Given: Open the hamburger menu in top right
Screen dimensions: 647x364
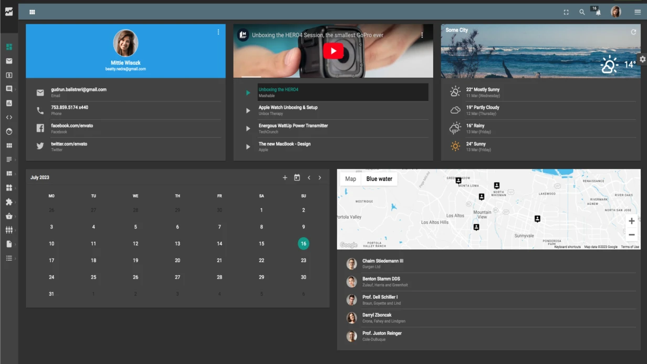Looking at the screenshot, I should (638, 12).
